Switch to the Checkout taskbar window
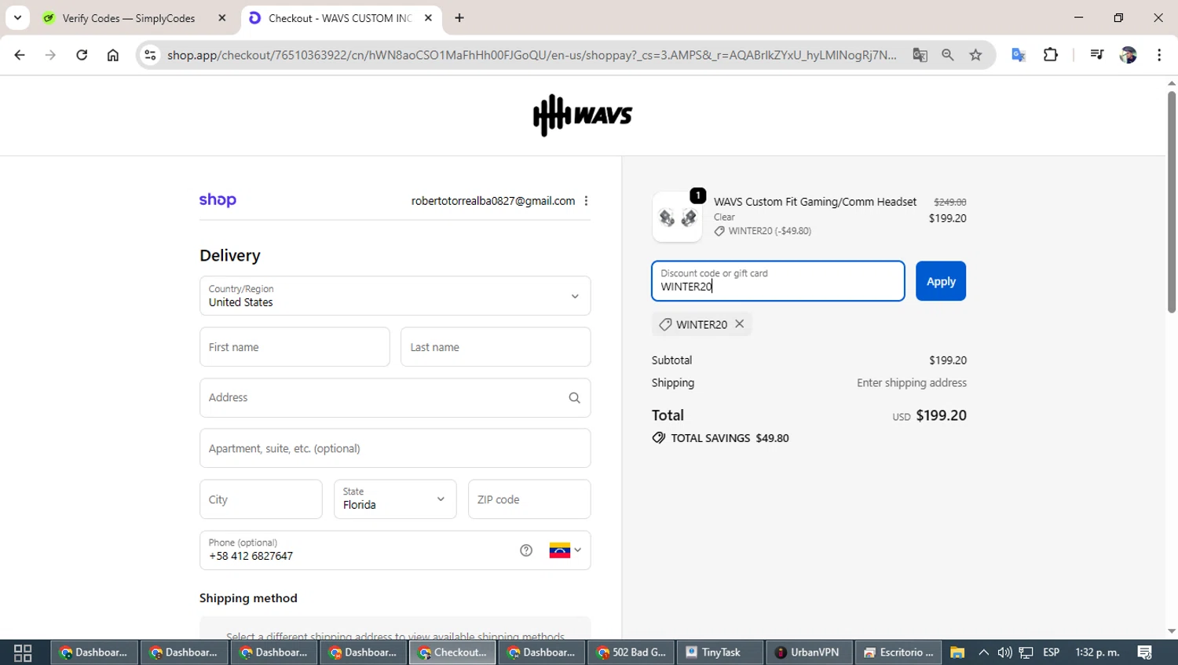 coord(452,652)
